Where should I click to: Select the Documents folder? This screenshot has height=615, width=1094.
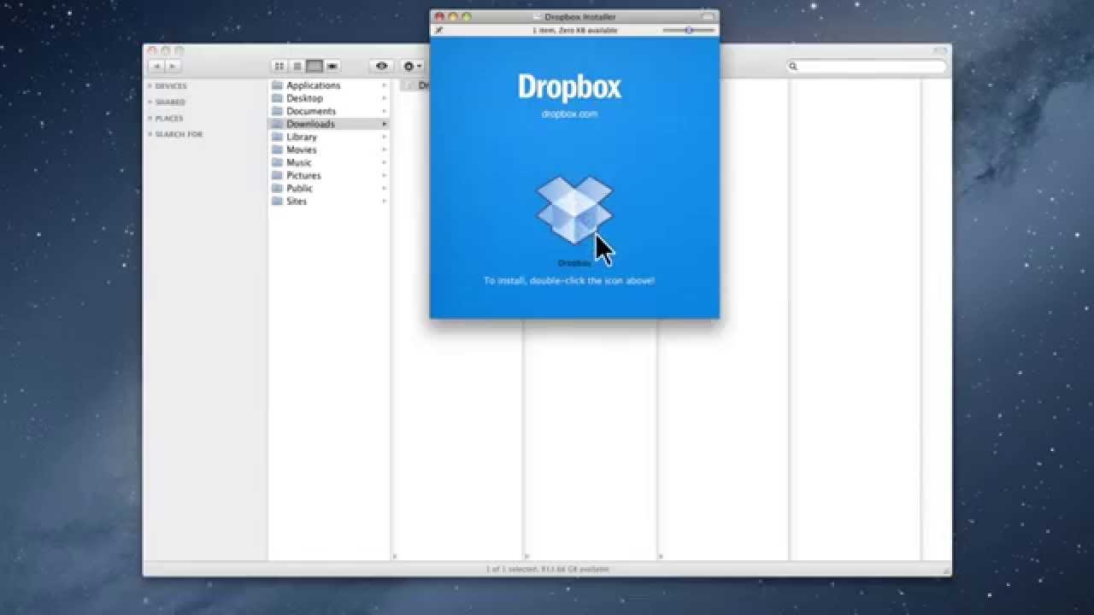329,111
